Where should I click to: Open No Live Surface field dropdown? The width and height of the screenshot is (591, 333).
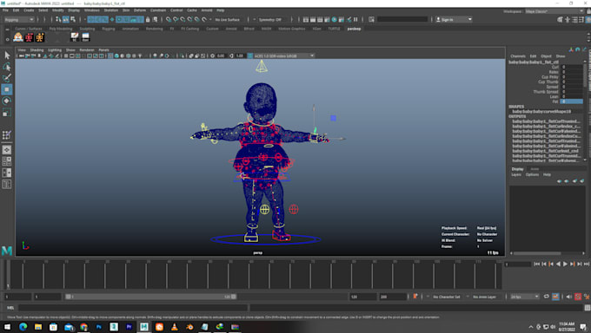coord(228,19)
